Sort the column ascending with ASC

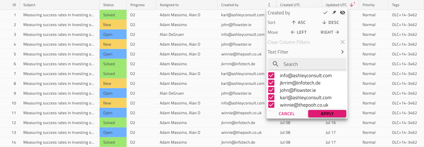tap(298, 22)
